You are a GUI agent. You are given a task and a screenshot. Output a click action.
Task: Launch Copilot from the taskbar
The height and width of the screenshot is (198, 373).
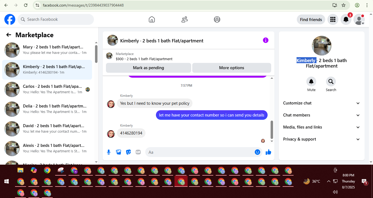[x=34, y=170]
